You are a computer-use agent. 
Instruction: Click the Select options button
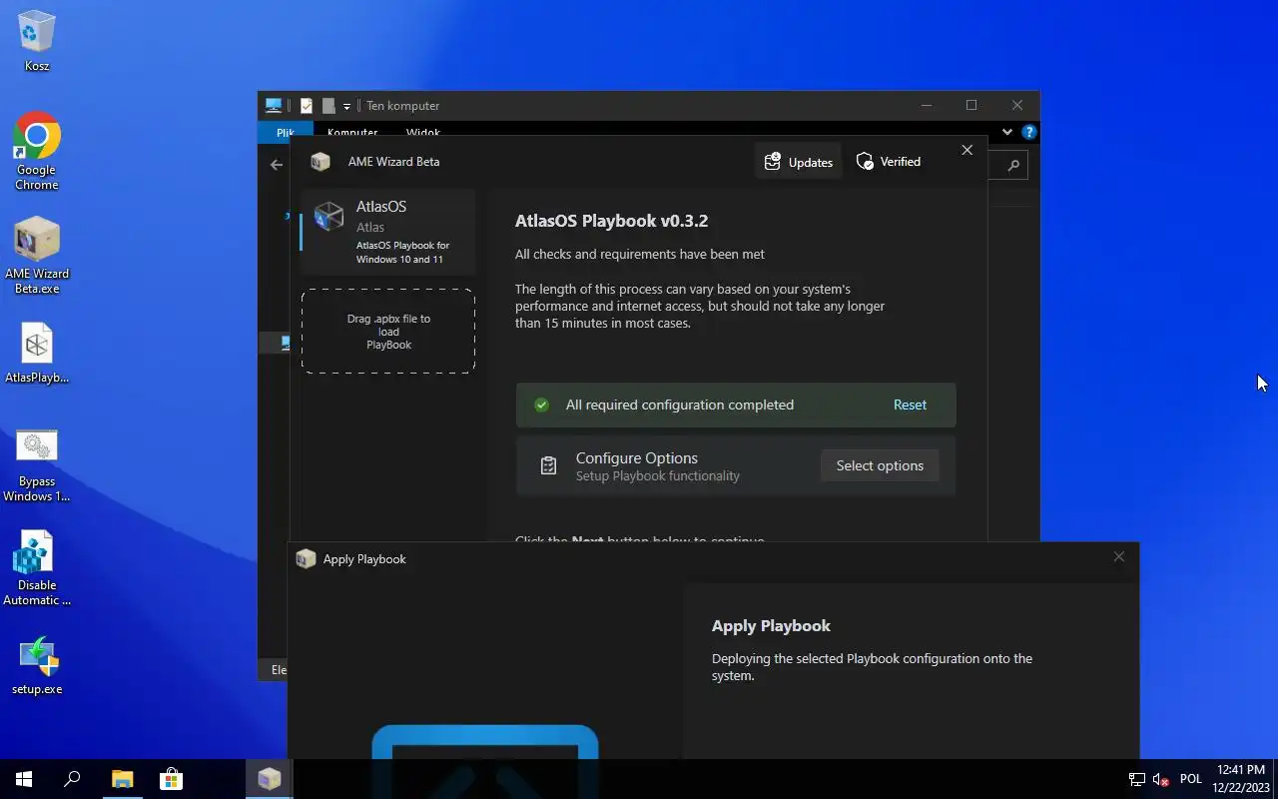pos(880,465)
